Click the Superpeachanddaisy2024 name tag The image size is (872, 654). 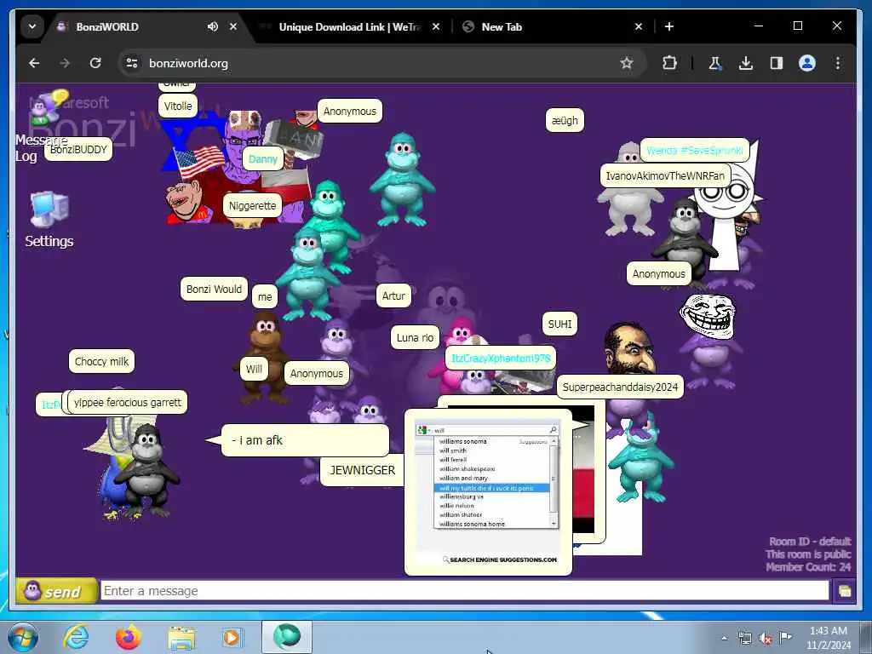click(x=620, y=387)
